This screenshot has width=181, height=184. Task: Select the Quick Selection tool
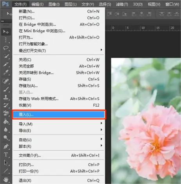click(6, 56)
